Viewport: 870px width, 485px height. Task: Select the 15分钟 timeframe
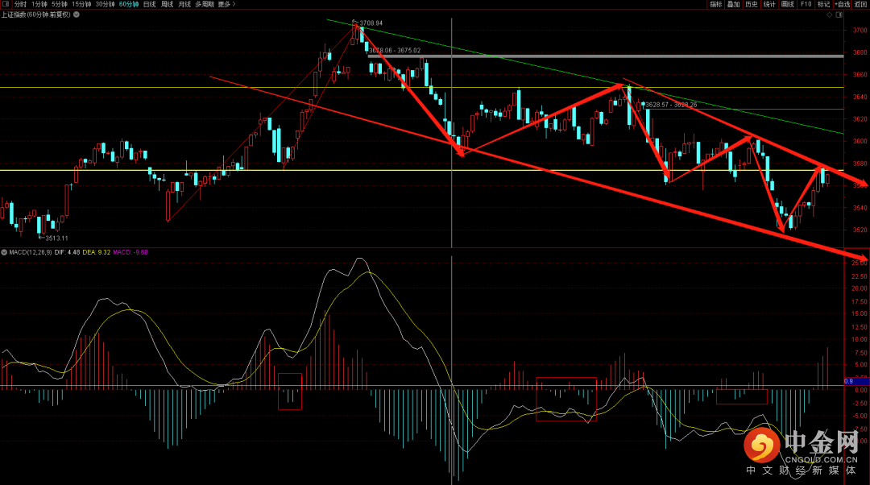click(81, 4)
